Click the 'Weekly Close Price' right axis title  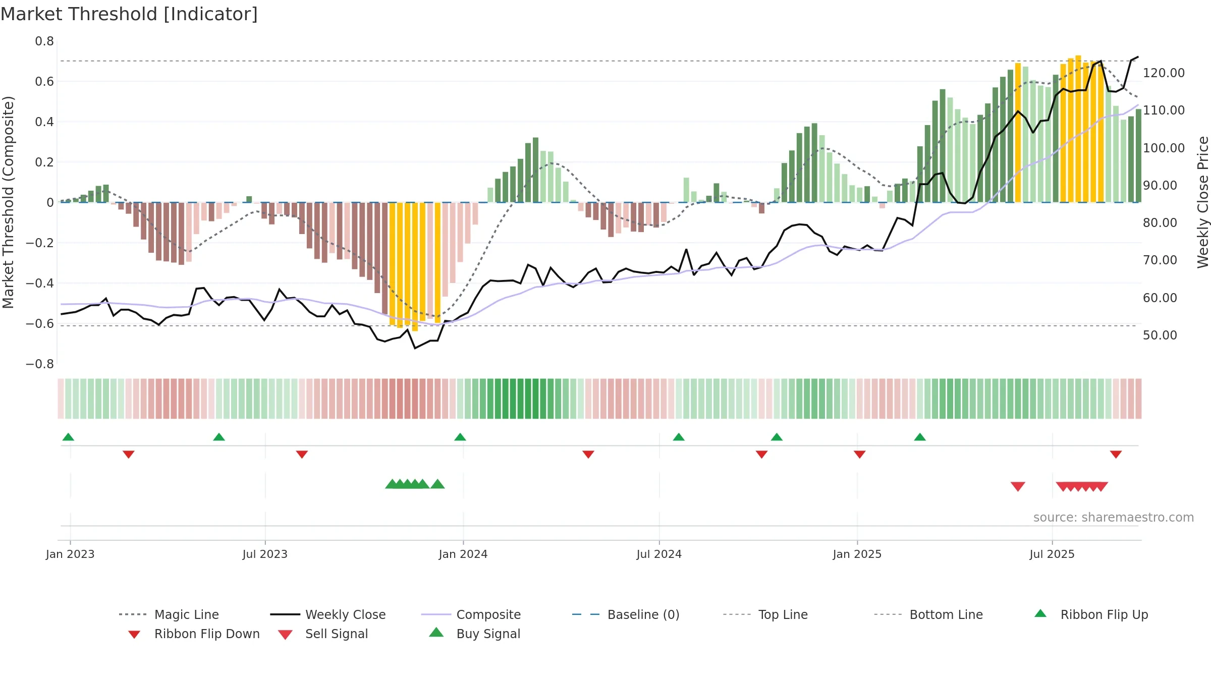(x=1203, y=202)
